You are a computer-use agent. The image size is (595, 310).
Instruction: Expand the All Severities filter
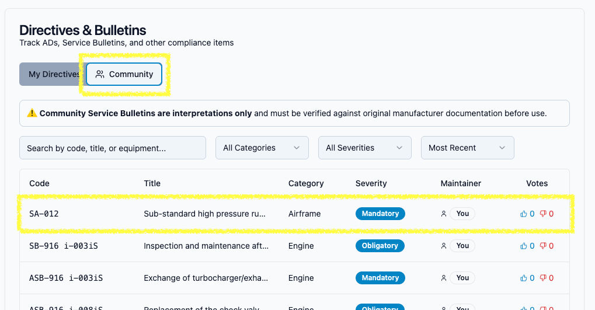coord(365,148)
